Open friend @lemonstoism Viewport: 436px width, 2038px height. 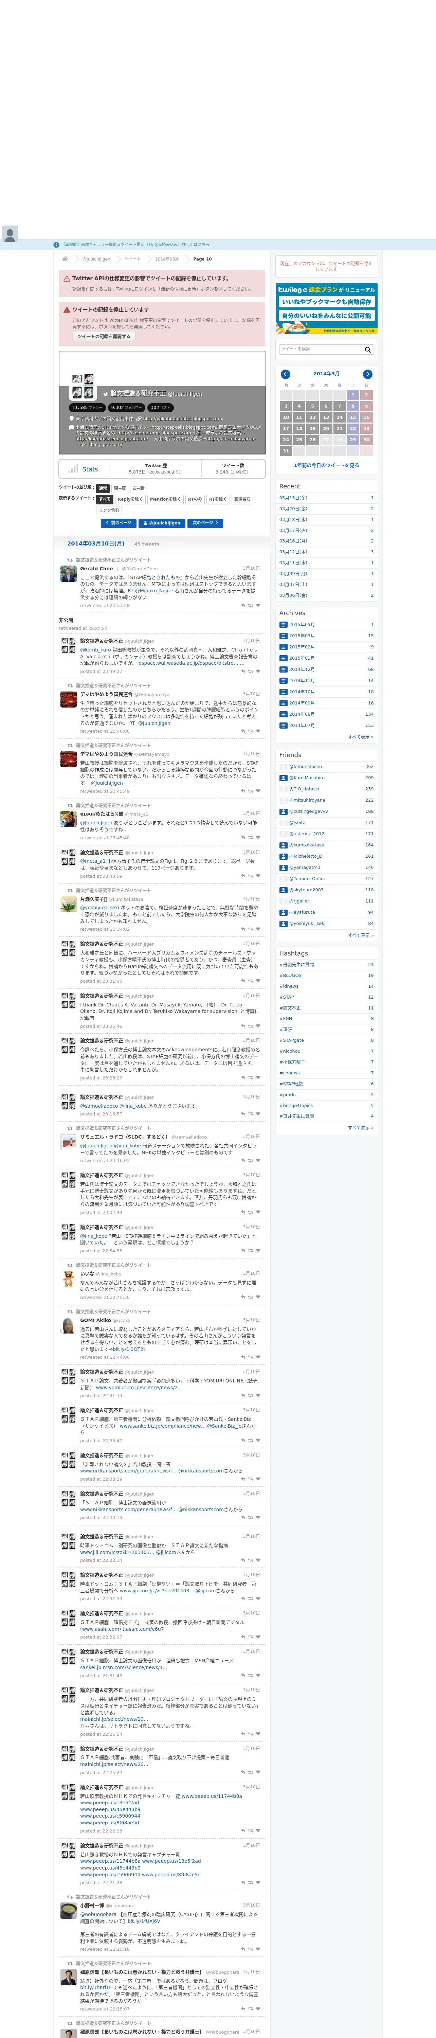(305, 767)
